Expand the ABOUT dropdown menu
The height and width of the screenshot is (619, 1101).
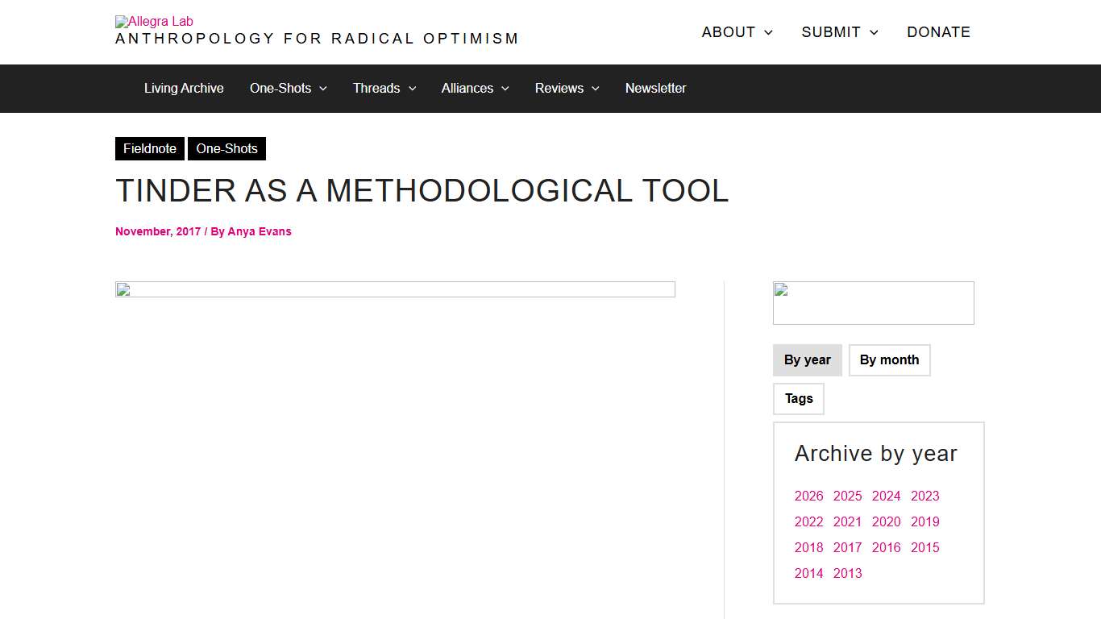(736, 32)
